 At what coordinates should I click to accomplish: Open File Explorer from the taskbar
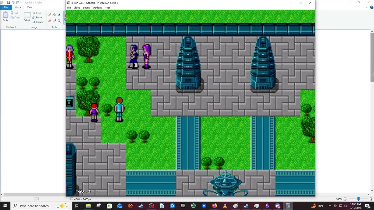click(88, 206)
